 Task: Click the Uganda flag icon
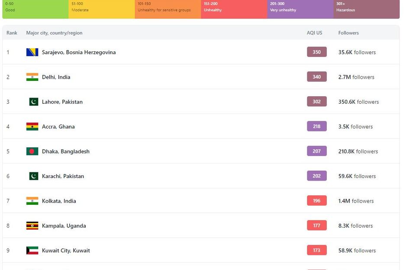pyautogui.click(x=32, y=226)
